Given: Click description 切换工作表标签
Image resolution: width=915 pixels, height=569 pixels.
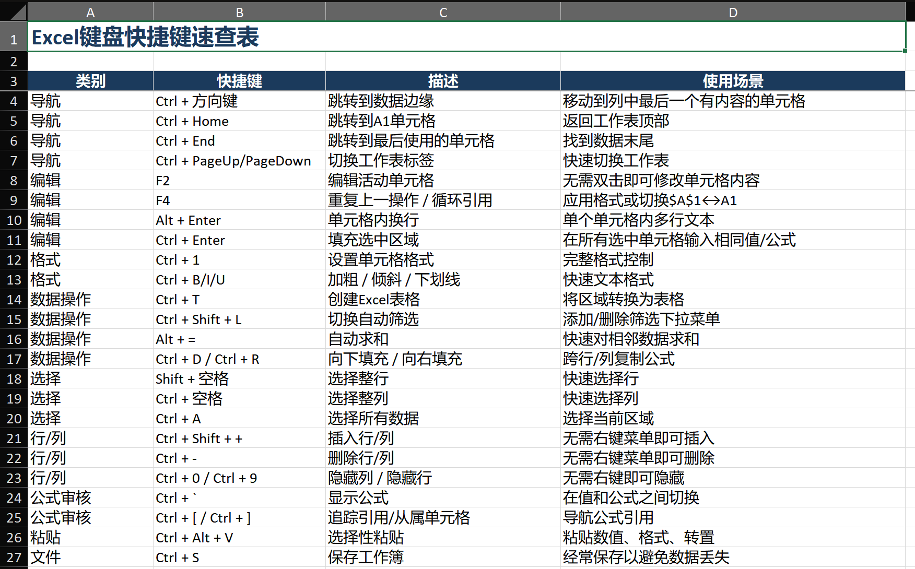Looking at the screenshot, I should (443, 160).
